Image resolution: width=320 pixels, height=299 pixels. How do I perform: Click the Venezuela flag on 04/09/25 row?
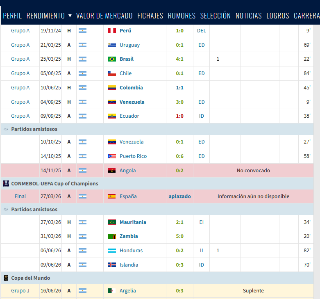click(112, 102)
